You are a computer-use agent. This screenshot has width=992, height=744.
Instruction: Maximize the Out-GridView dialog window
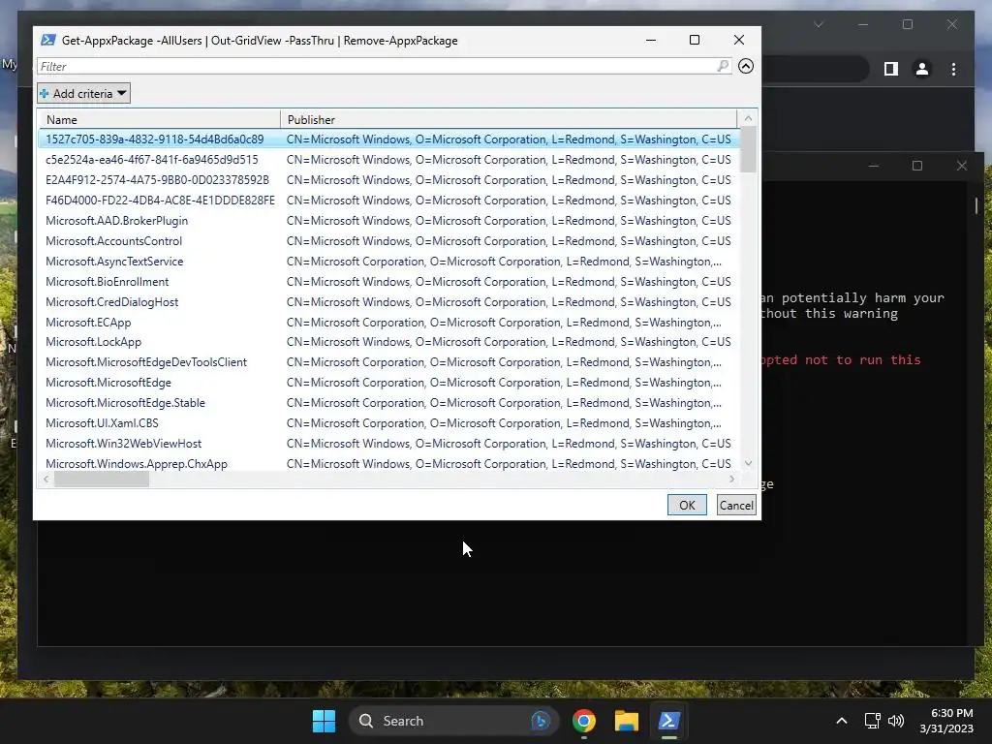694,40
